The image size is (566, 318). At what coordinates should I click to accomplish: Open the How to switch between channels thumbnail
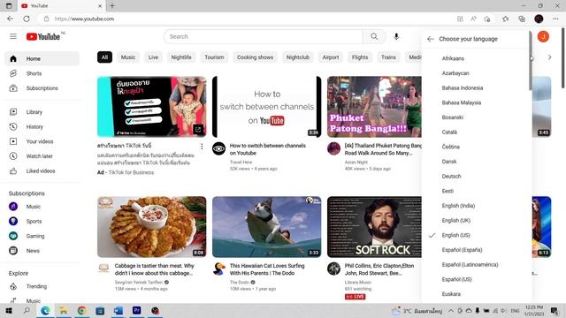pos(267,107)
